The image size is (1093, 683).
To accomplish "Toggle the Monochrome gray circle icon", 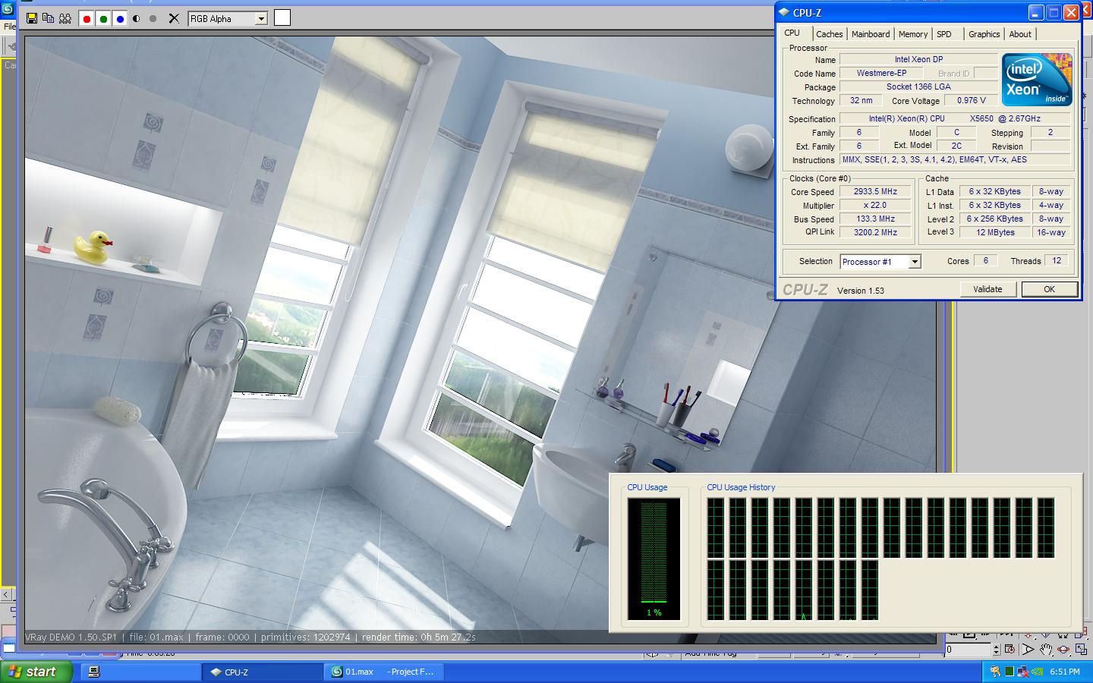I will [x=153, y=18].
